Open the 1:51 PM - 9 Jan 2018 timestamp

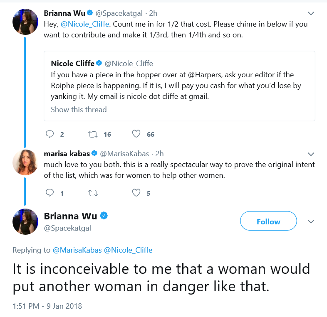tap(47, 306)
